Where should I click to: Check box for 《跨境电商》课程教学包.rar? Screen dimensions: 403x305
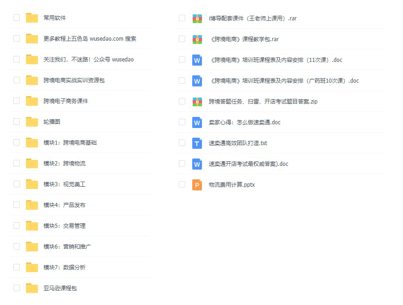pyautogui.click(x=182, y=39)
